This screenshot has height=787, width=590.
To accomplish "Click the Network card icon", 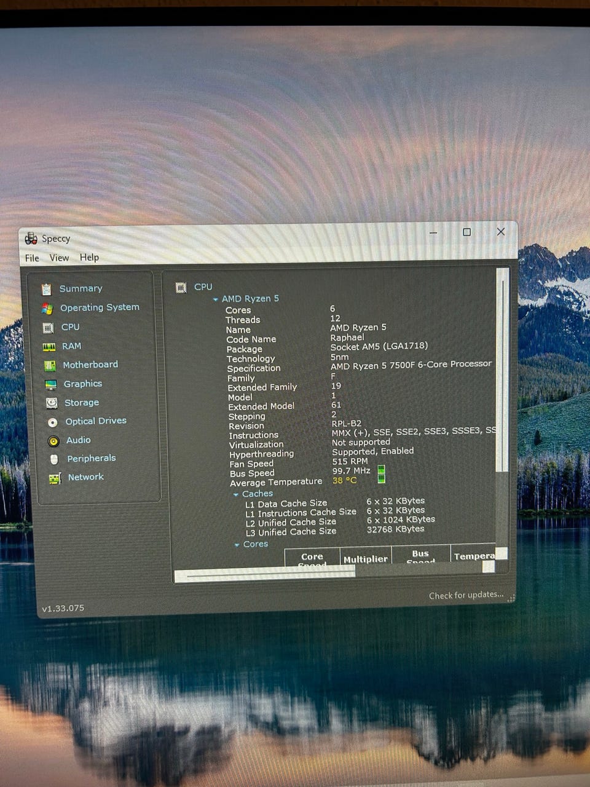I will click(x=55, y=478).
